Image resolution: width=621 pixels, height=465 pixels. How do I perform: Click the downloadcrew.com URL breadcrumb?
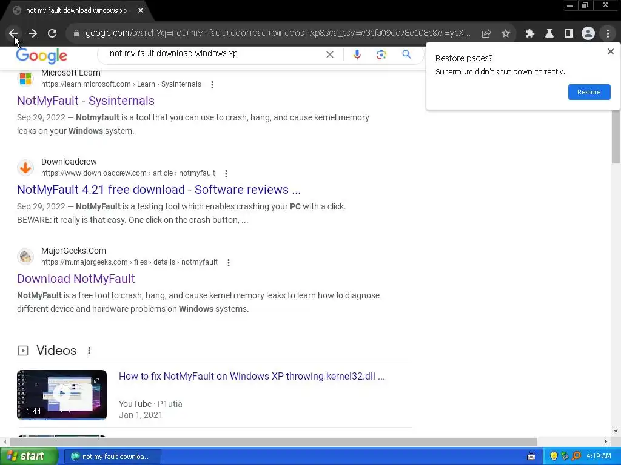(x=129, y=173)
